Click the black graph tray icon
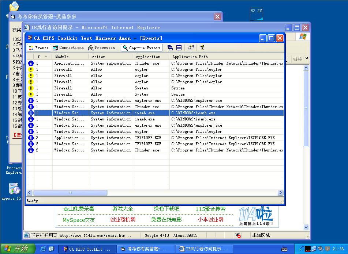The width and height of the screenshot is (348, 254). click(x=308, y=249)
